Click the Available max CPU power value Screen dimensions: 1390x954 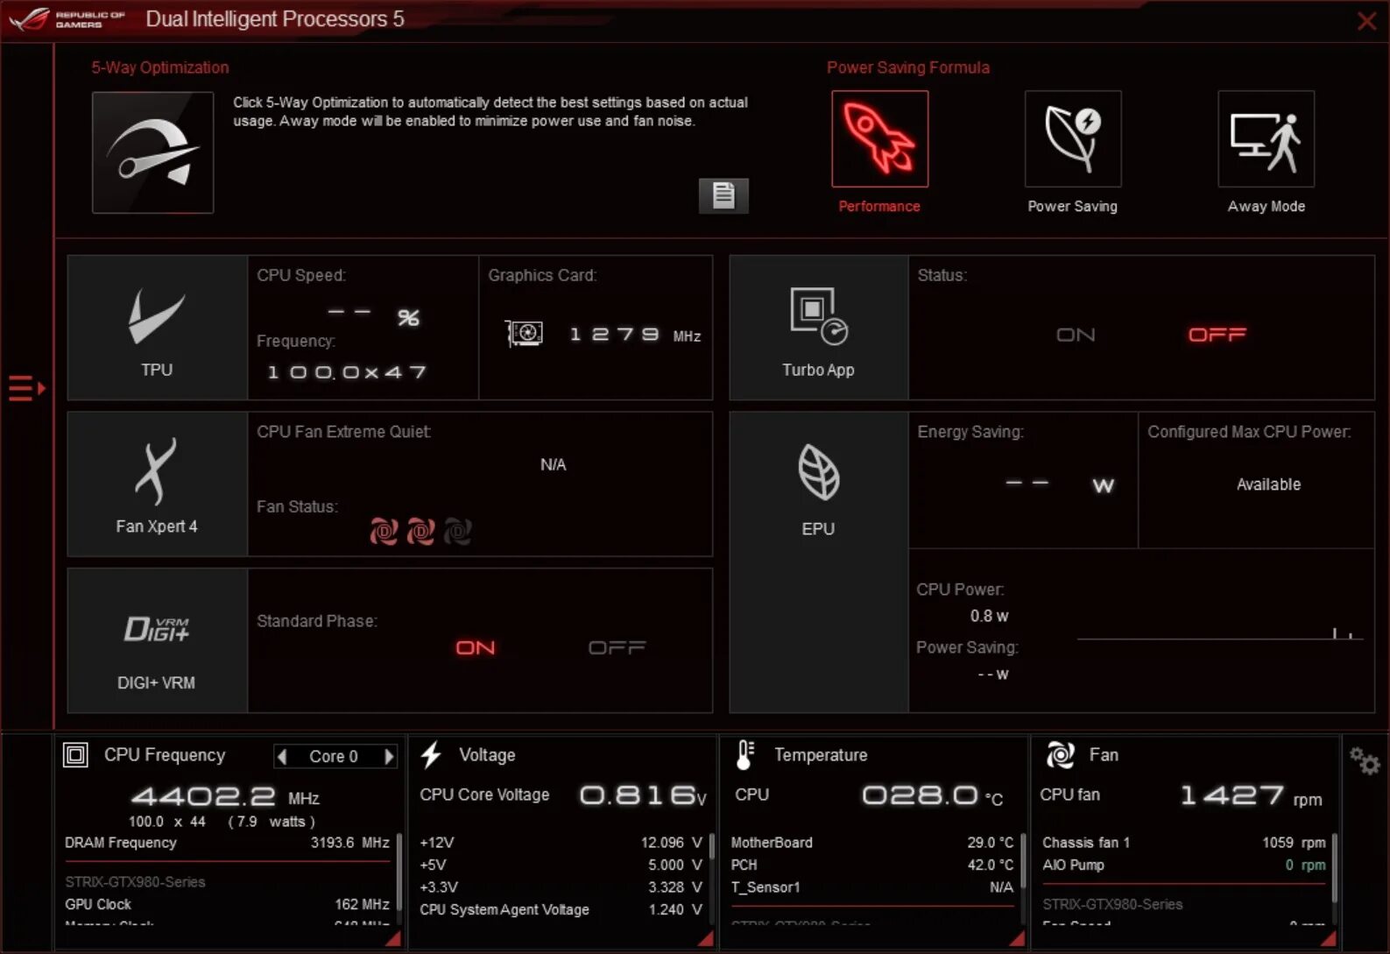point(1268,484)
